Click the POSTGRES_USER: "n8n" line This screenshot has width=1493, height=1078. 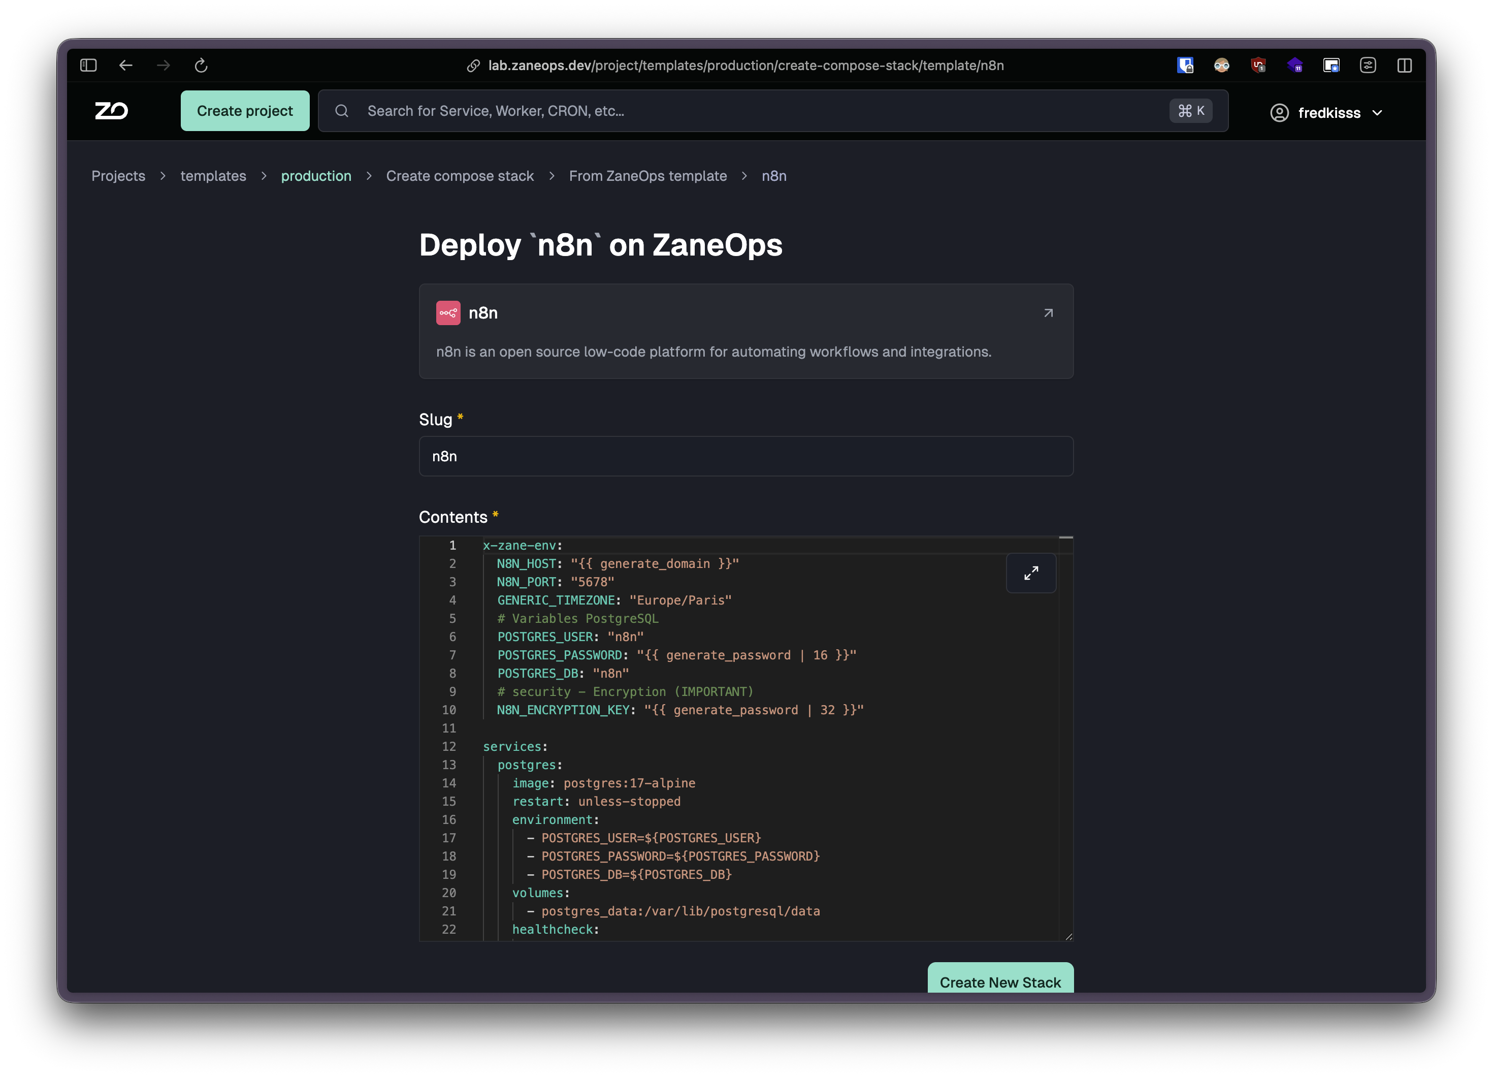[x=571, y=637]
